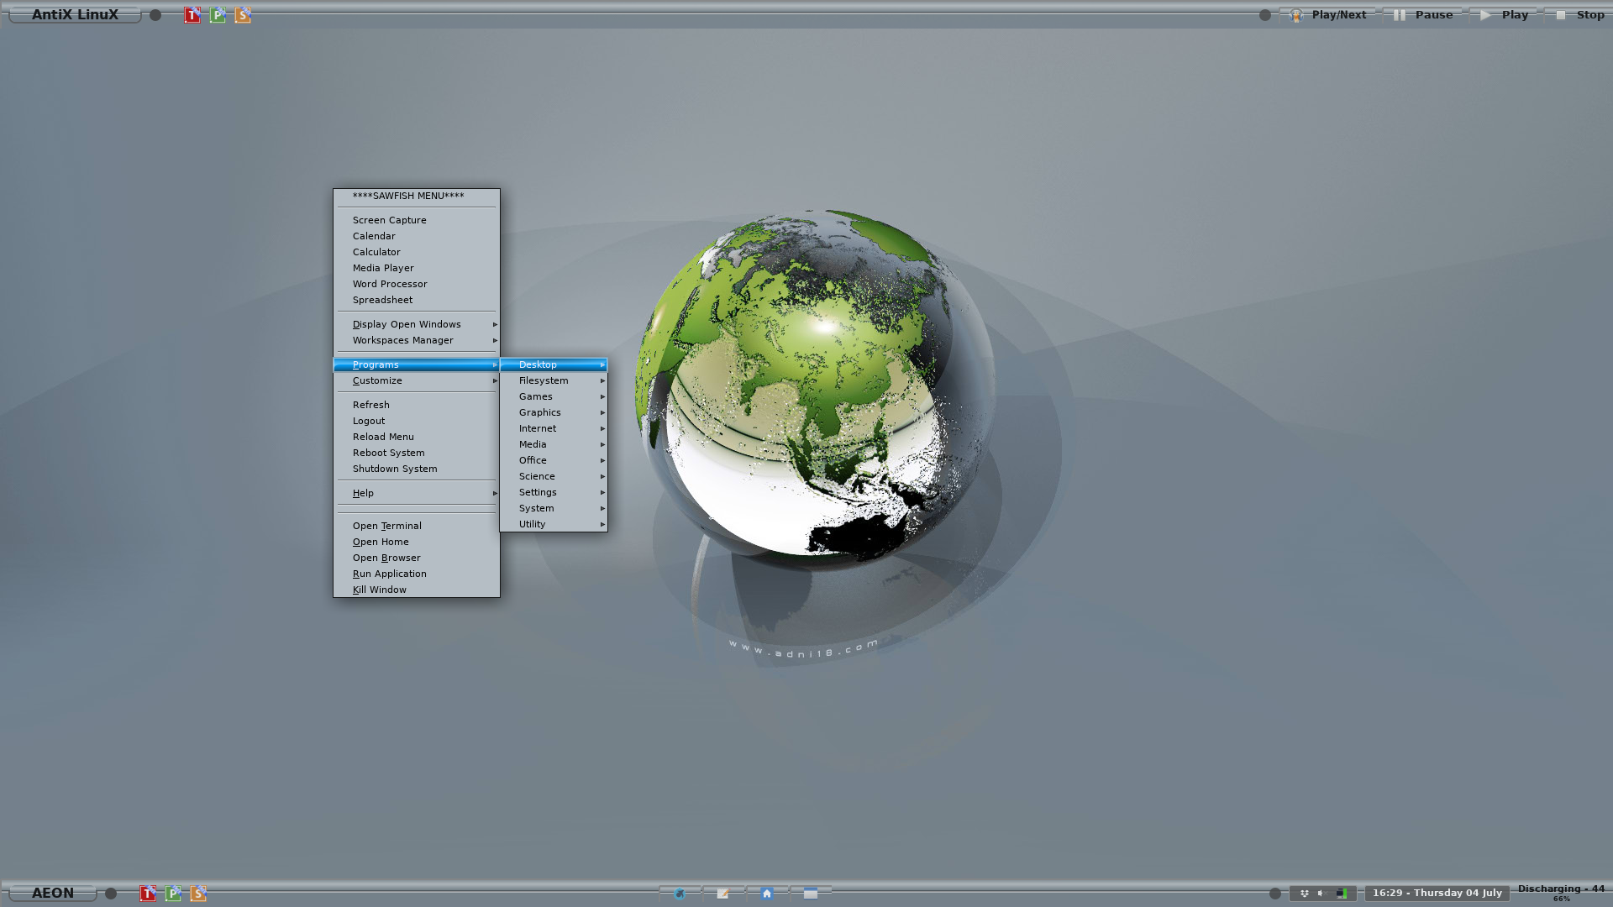Viewport: 1613px width, 907px height.
Task: Launch TextMaker from the top panel
Action: coord(192,15)
